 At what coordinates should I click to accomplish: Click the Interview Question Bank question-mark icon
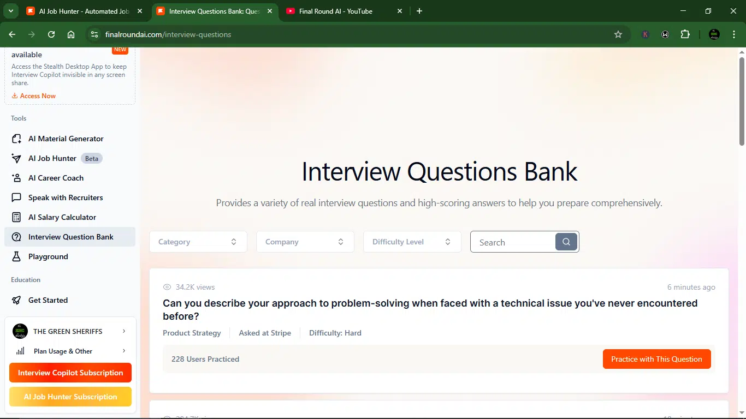click(x=17, y=237)
